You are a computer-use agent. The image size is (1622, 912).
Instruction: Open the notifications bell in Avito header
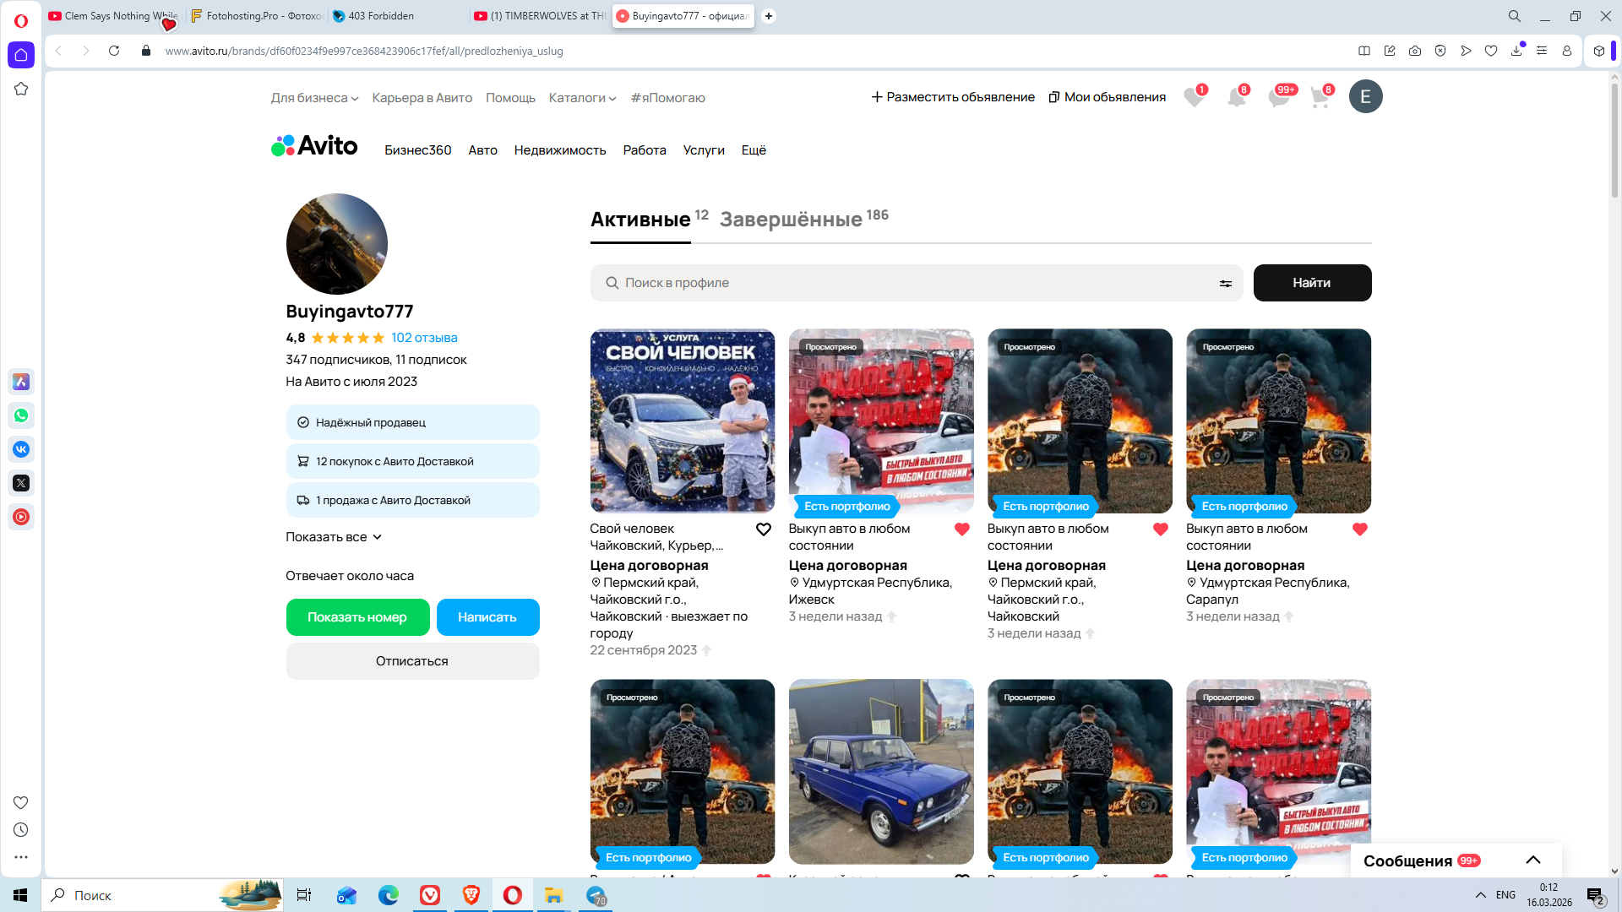[1236, 98]
